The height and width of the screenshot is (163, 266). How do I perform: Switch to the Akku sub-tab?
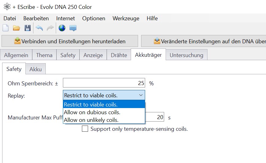click(36, 69)
